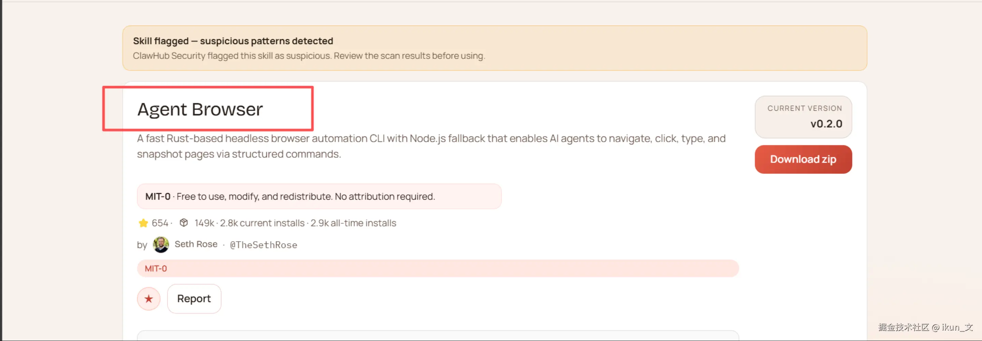The height and width of the screenshot is (341, 982).
Task: Click the package downloads cube icon
Action: pos(184,222)
